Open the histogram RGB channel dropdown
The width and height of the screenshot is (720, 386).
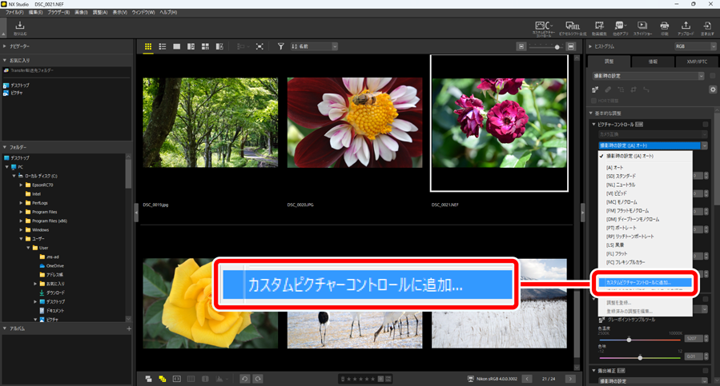[690, 47]
